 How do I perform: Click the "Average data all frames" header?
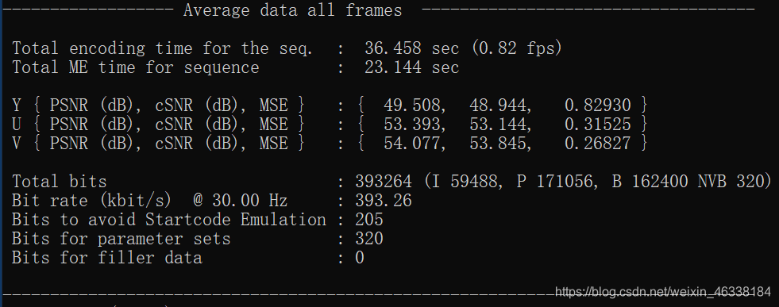pos(293,10)
